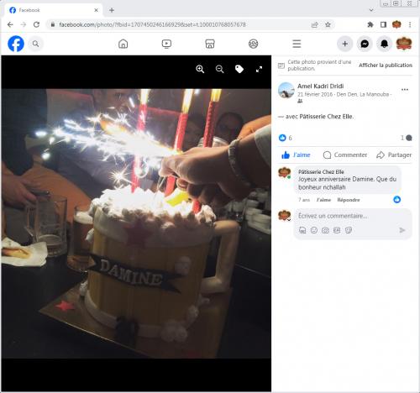The image size is (420, 393).
Task: Open the Groups icon
Action: tap(254, 44)
